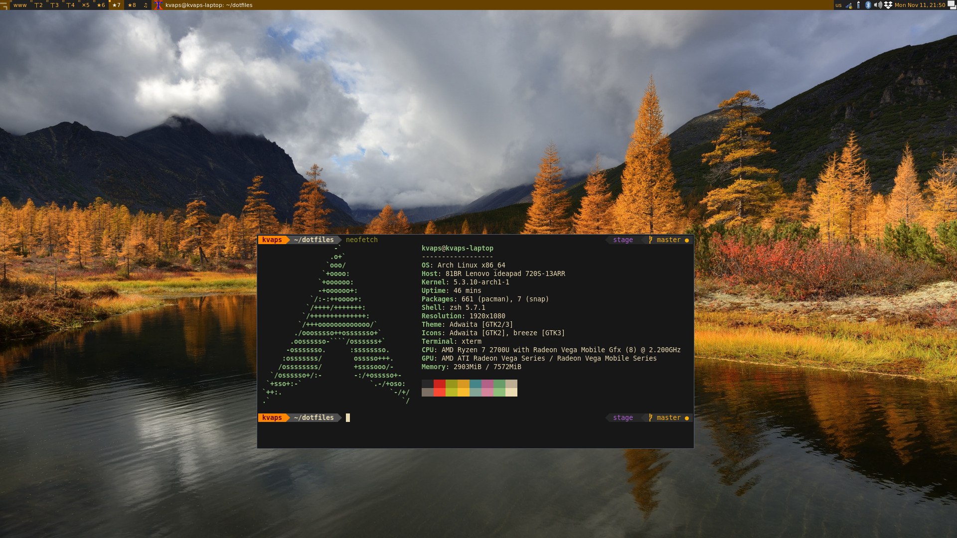Click the Theme: Adwaita [GTK2/3] line
Screen dimensions: 957x538
coord(468,324)
